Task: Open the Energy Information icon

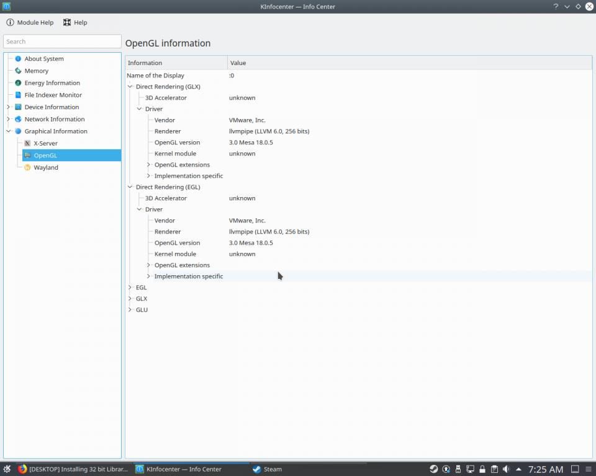Action: tap(18, 83)
